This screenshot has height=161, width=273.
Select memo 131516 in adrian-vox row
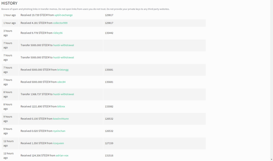(109, 155)
